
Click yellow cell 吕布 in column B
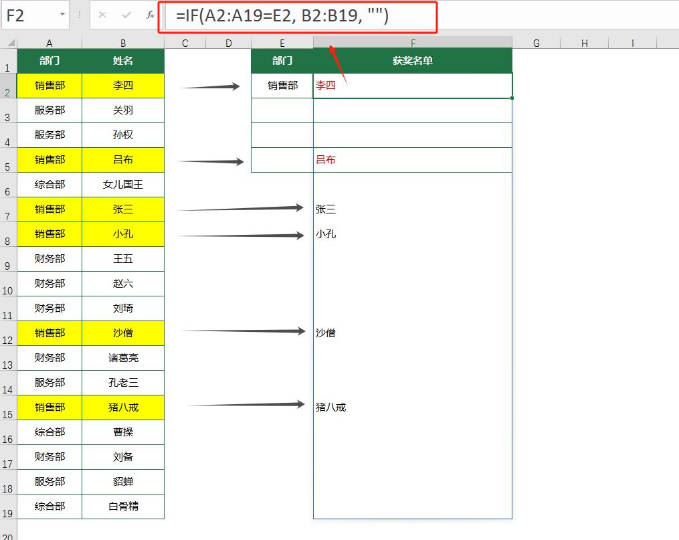(x=123, y=160)
